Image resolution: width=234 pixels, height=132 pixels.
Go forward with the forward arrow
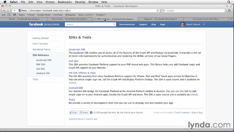pos(8,10)
